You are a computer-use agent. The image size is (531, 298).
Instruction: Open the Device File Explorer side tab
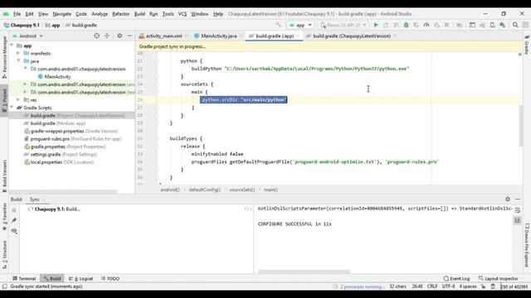pyautogui.click(x=527, y=245)
